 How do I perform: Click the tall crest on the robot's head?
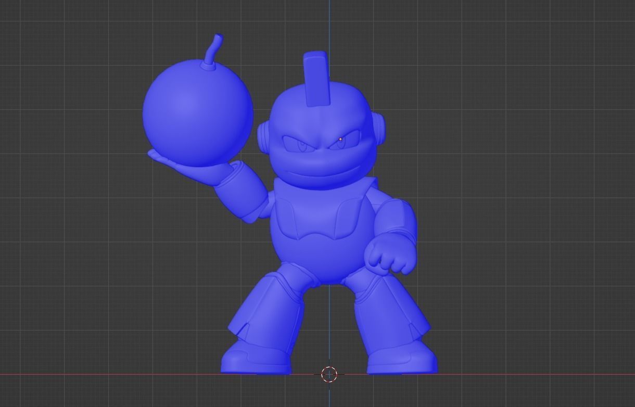pos(316,79)
